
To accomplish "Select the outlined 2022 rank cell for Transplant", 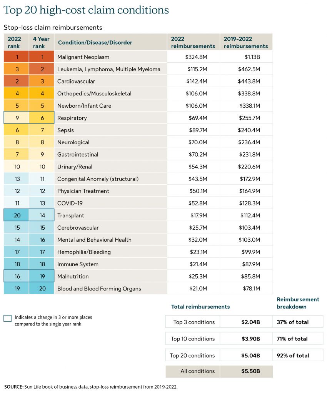I will click(16, 215).
